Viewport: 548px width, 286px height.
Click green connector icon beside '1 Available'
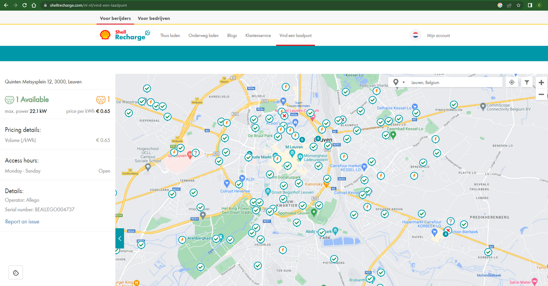9,100
